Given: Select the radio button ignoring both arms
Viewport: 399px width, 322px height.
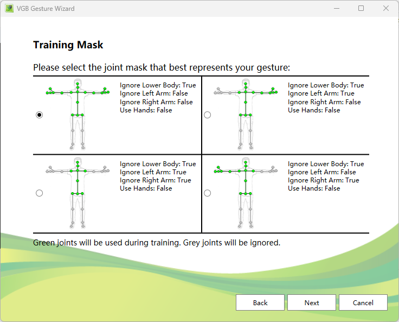Looking at the screenshot, I should (x=39, y=193).
